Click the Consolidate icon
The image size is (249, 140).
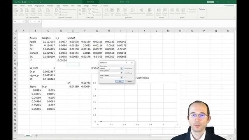point(133,11)
